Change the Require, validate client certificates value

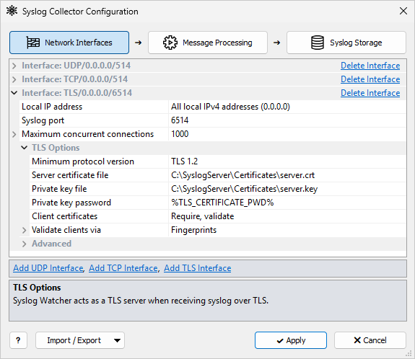[x=287, y=216]
